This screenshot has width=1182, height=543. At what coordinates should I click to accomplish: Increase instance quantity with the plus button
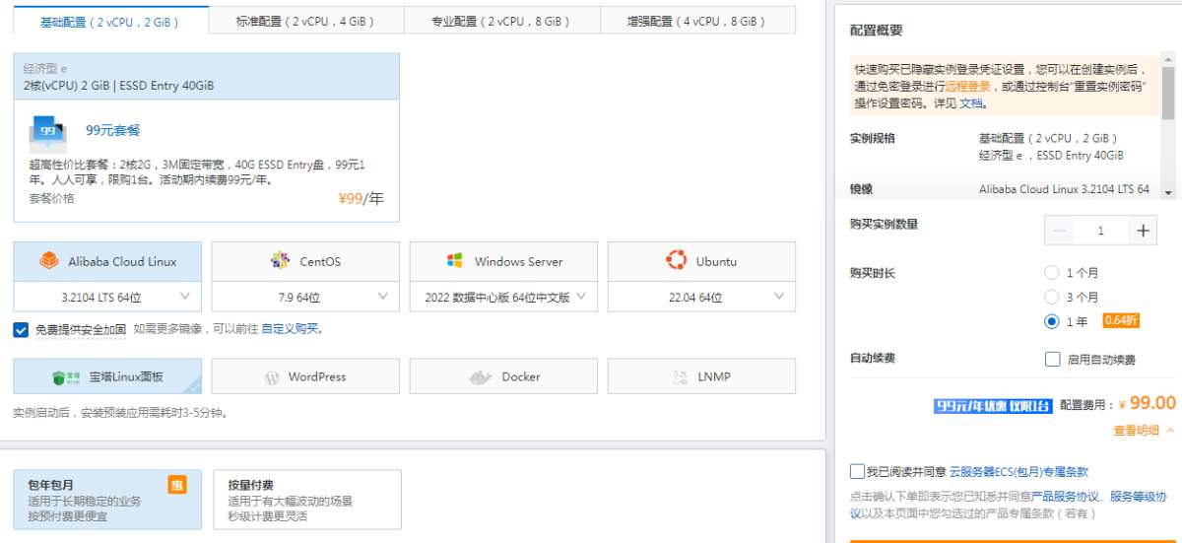[x=1143, y=231]
